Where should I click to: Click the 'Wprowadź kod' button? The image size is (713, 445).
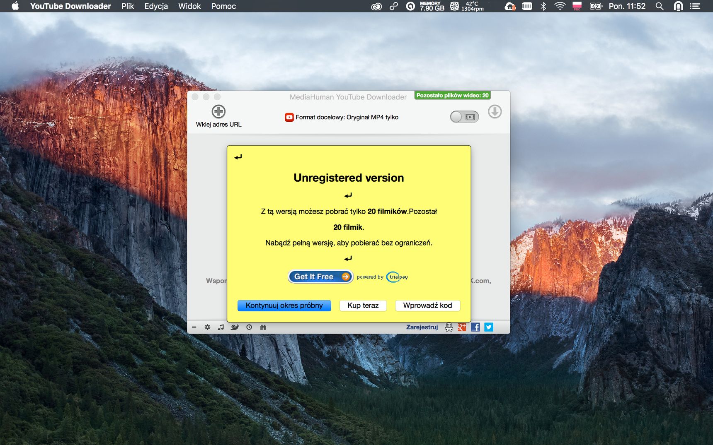[x=427, y=305]
